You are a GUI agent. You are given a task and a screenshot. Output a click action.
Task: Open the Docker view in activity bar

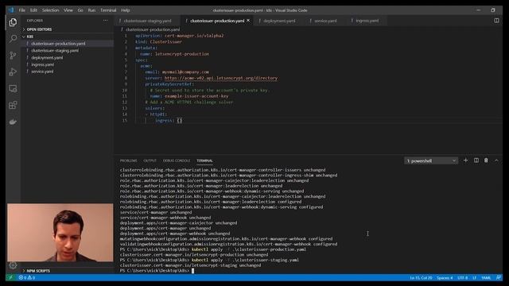13,122
